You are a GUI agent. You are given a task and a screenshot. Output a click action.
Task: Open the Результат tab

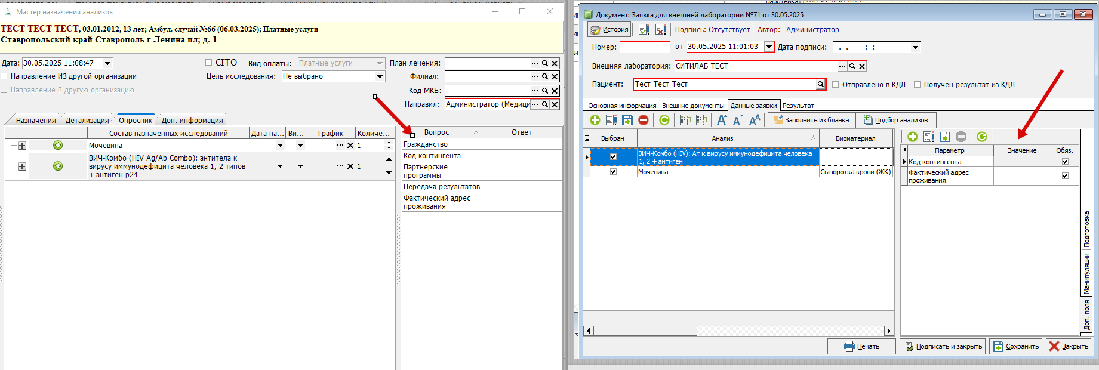tap(798, 106)
